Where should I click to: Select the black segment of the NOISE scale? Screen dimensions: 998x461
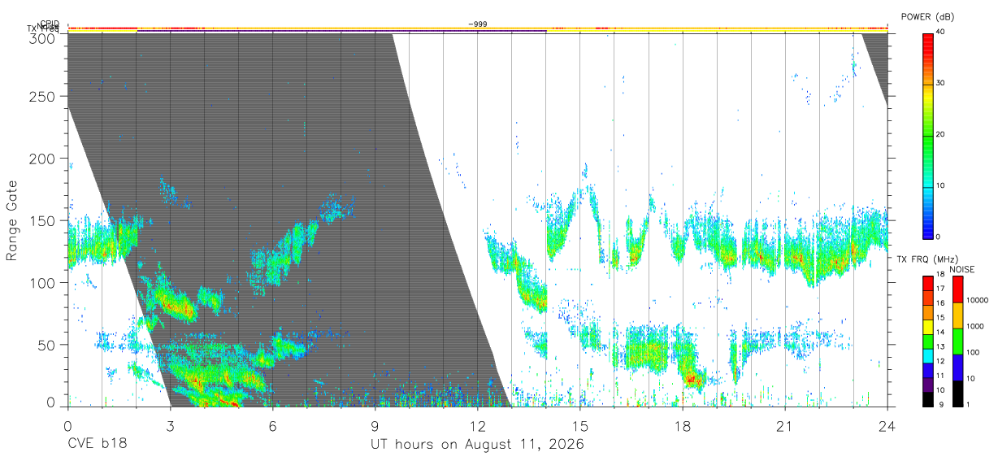click(x=957, y=394)
